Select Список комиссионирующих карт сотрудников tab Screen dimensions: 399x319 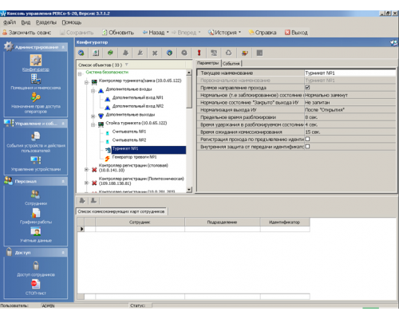pos(121,211)
